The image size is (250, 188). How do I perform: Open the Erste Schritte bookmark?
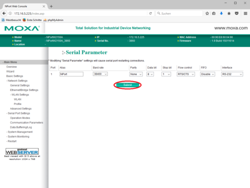32,20
